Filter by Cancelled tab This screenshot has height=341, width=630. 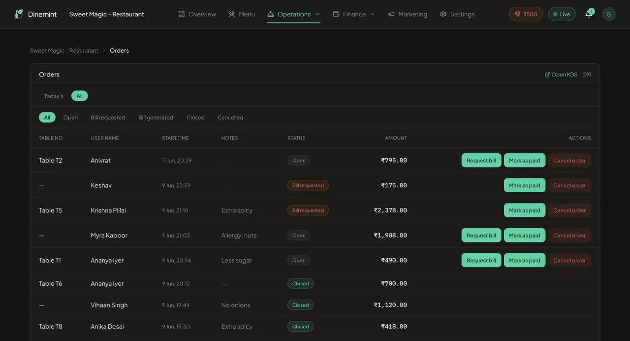pyautogui.click(x=230, y=117)
